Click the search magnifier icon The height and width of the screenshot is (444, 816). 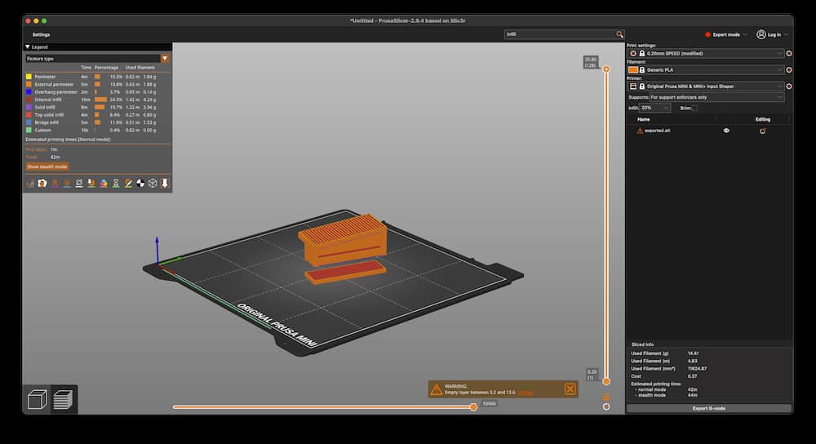tap(619, 34)
